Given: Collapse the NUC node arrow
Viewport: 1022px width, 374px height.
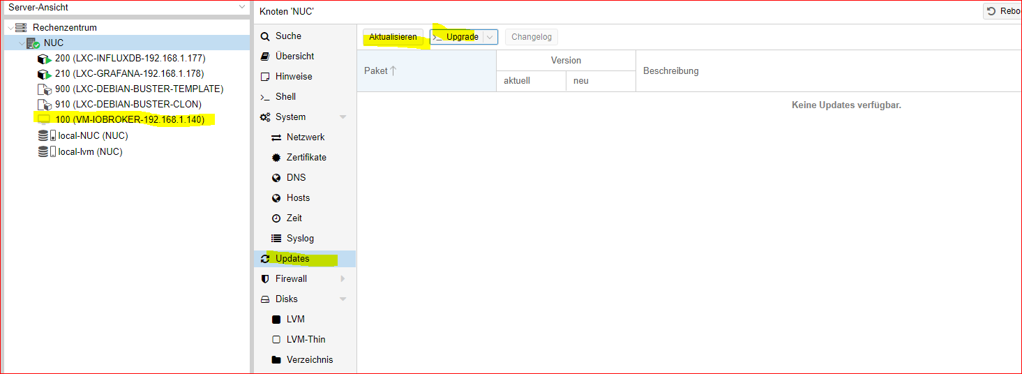Looking at the screenshot, I should point(21,43).
